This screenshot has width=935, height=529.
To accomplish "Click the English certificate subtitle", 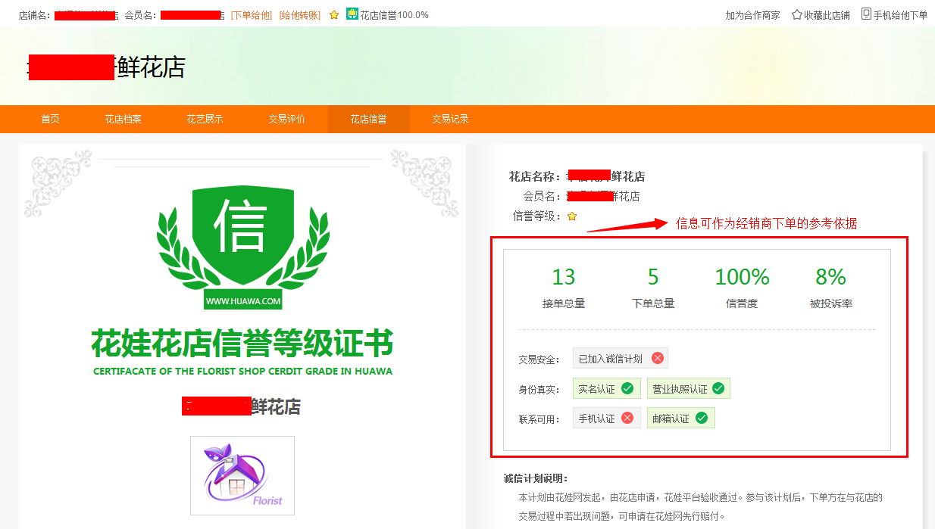I will tap(242, 372).
